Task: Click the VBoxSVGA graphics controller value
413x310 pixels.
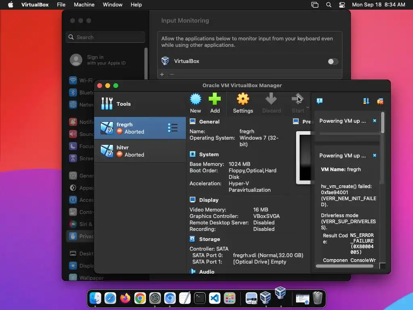Action: point(266,216)
